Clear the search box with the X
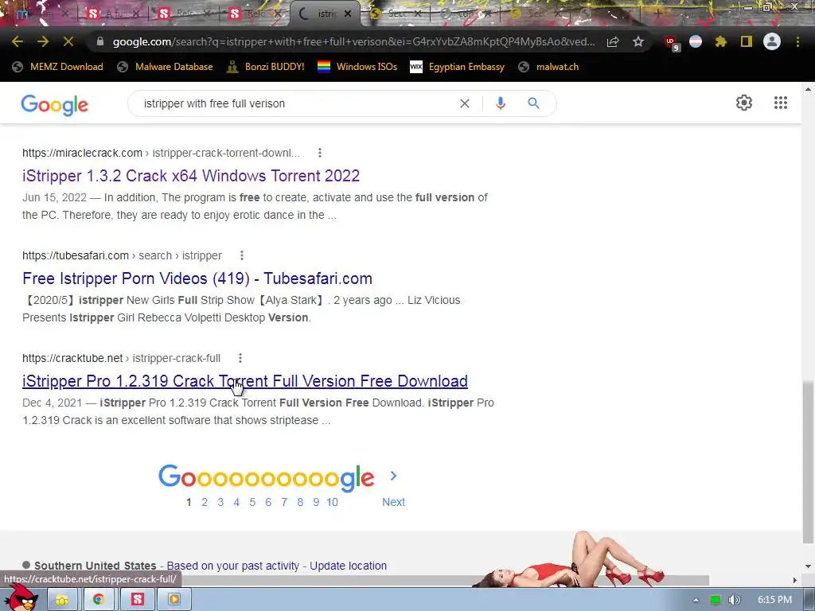 click(x=465, y=103)
